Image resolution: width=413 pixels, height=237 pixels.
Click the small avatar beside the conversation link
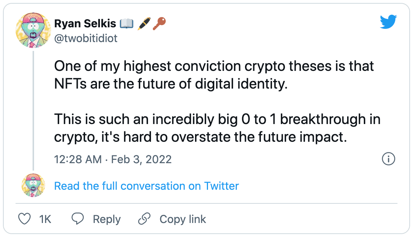[33, 185]
